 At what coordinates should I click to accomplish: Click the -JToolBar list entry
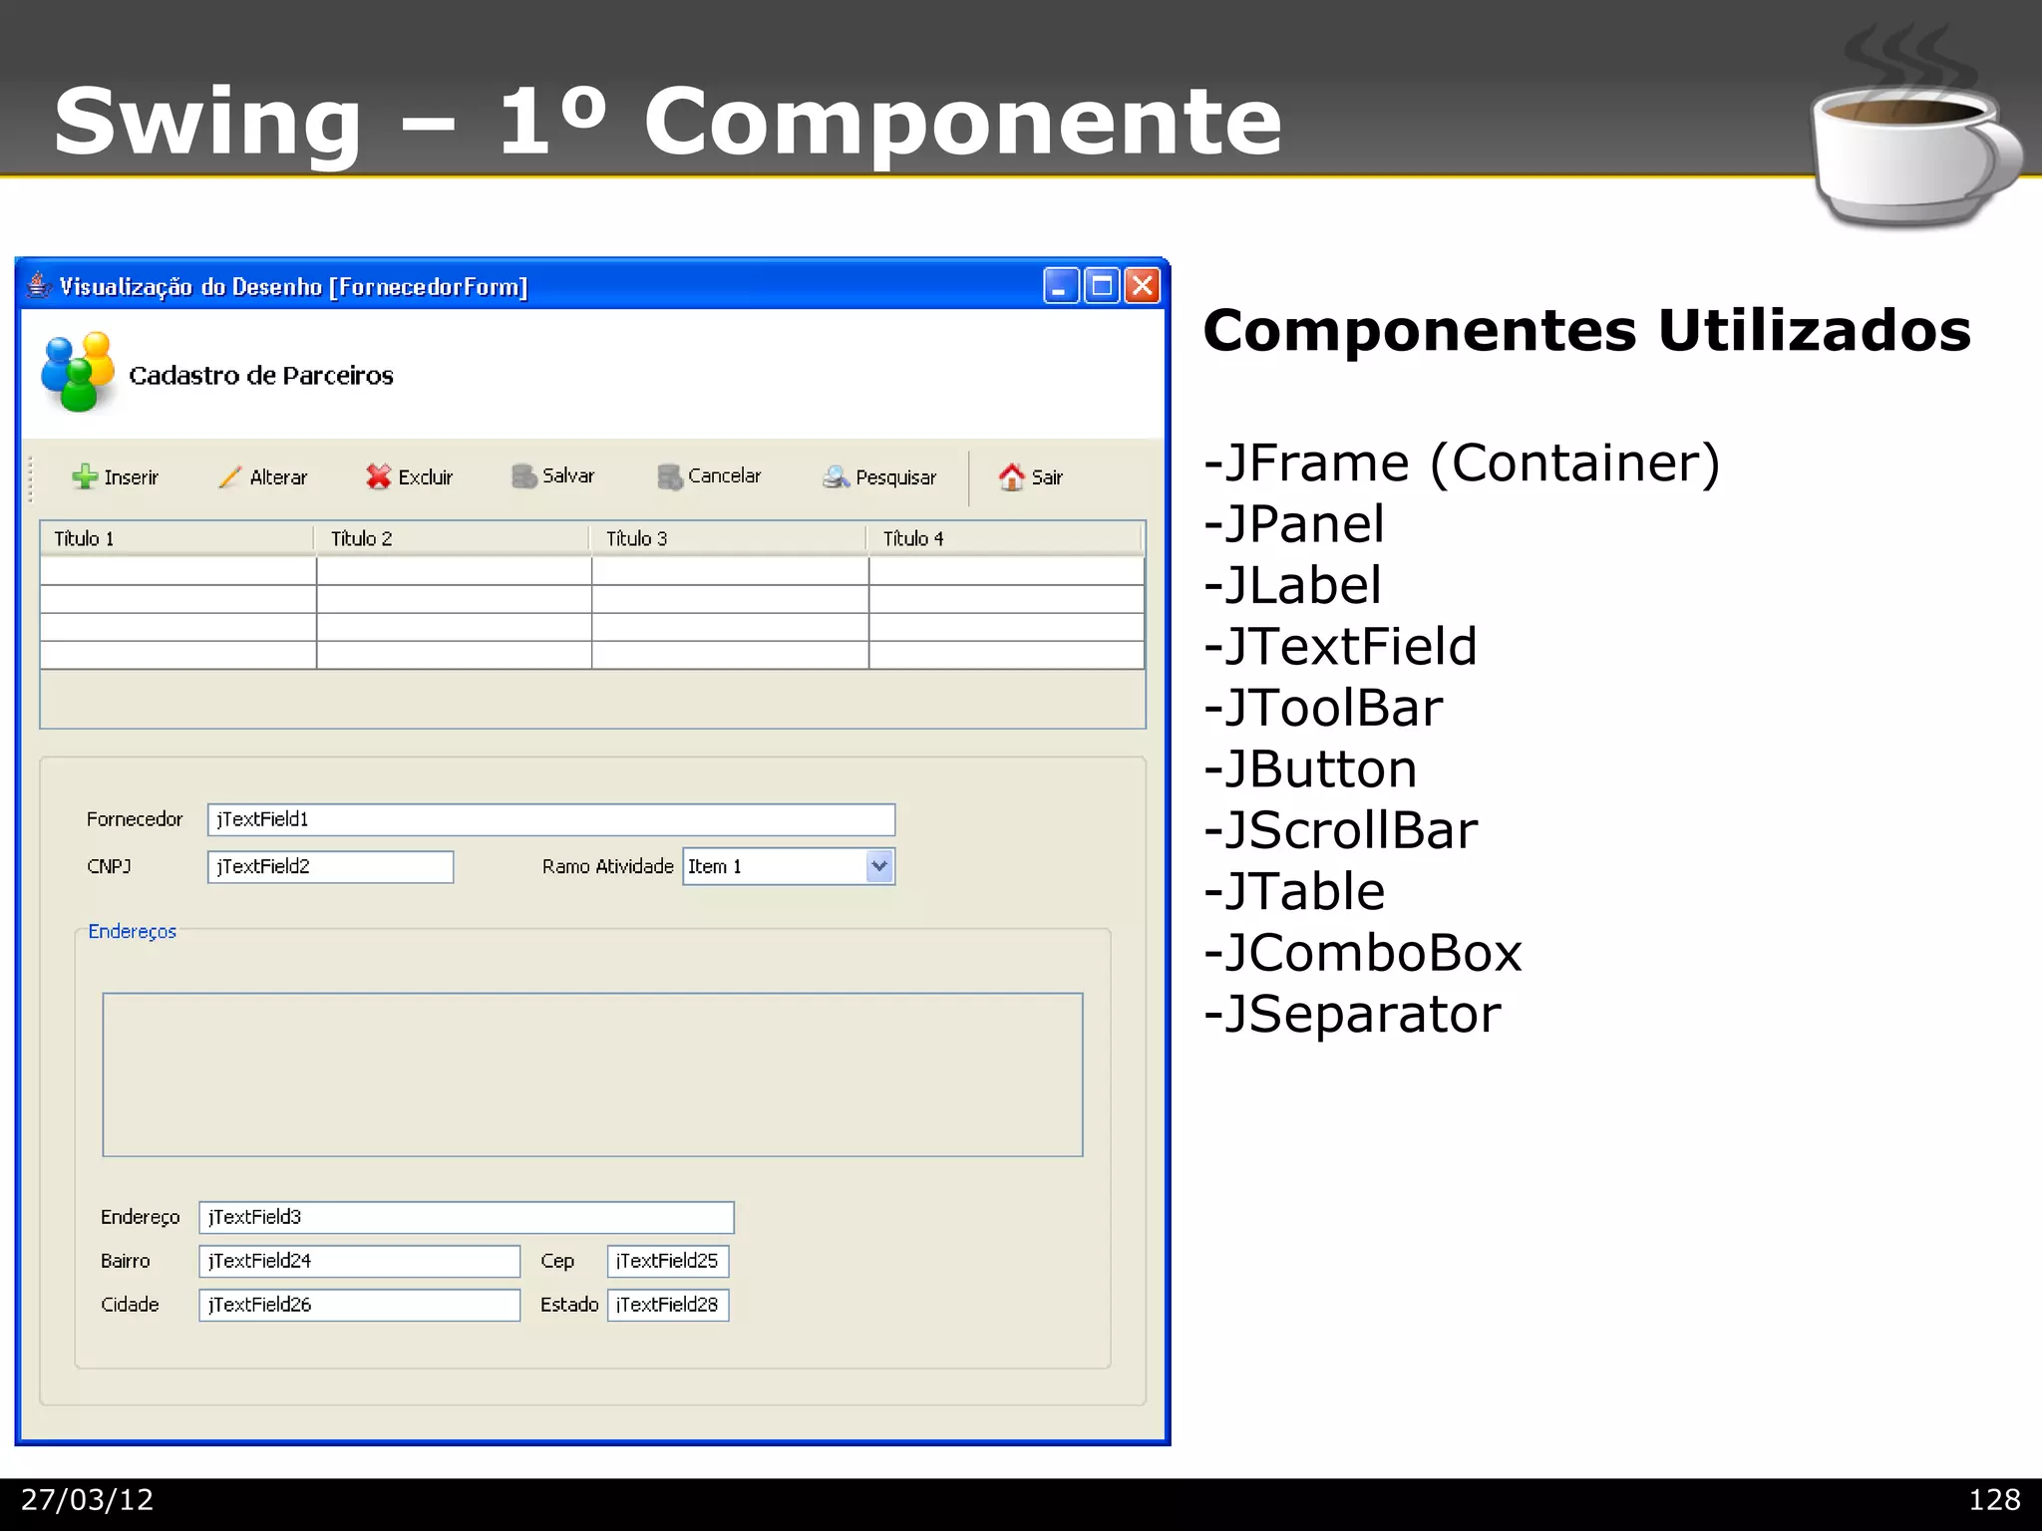click(x=1323, y=709)
